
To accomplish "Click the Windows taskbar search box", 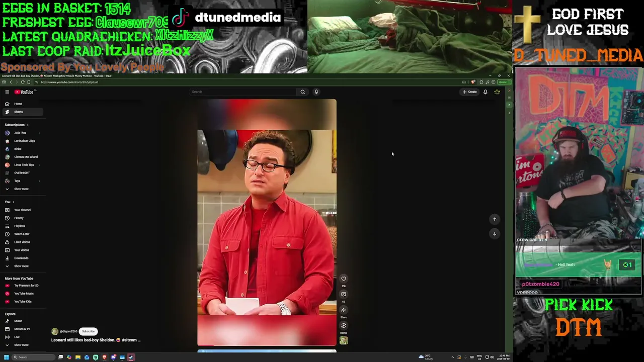I will [33, 357].
